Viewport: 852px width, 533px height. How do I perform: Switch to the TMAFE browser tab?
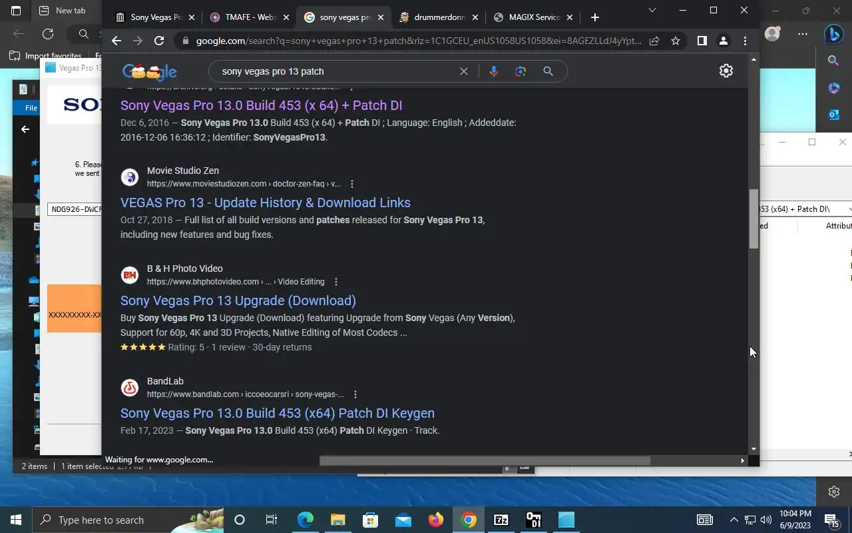(249, 17)
